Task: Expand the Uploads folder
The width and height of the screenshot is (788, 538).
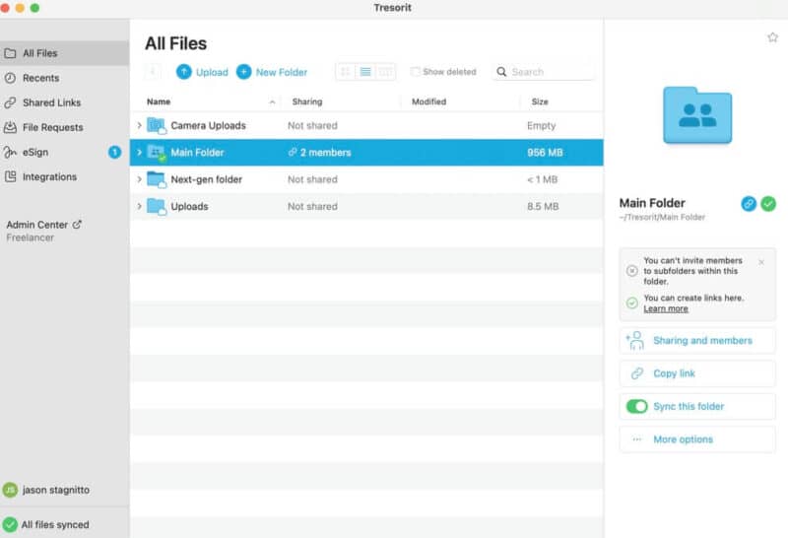Action: tap(139, 206)
